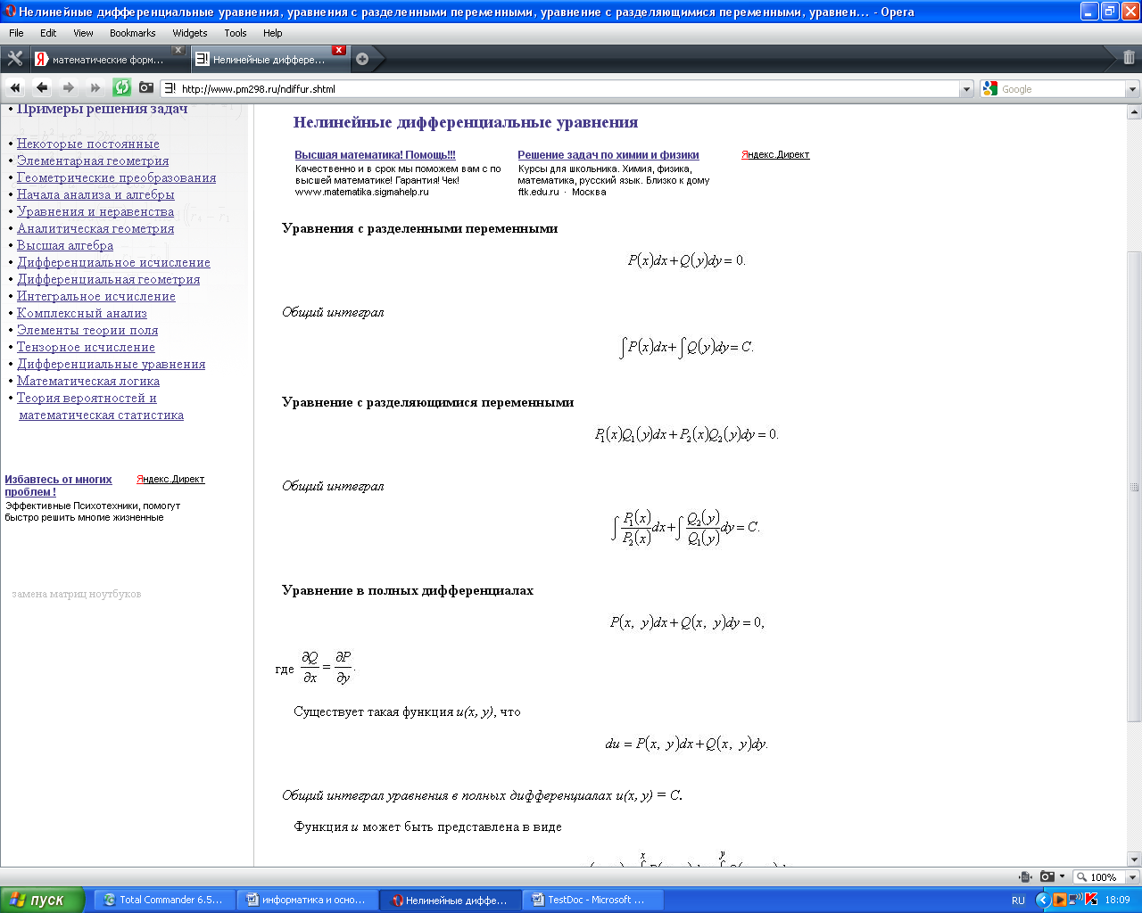Click the Fast Forward navigation button

point(95,87)
